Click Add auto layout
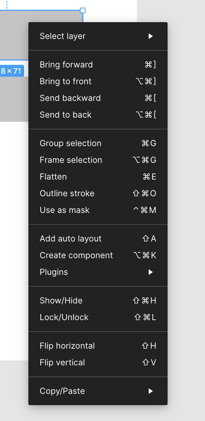 [x=98, y=239]
